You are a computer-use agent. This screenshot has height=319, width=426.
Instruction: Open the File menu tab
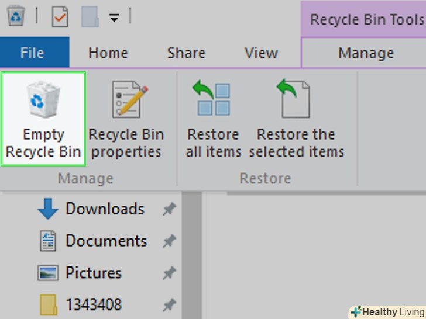pos(35,53)
